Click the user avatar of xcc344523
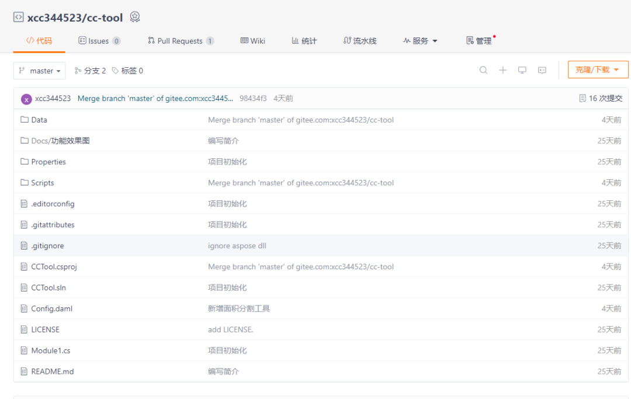631x399 pixels. pyautogui.click(x=26, y=99)
